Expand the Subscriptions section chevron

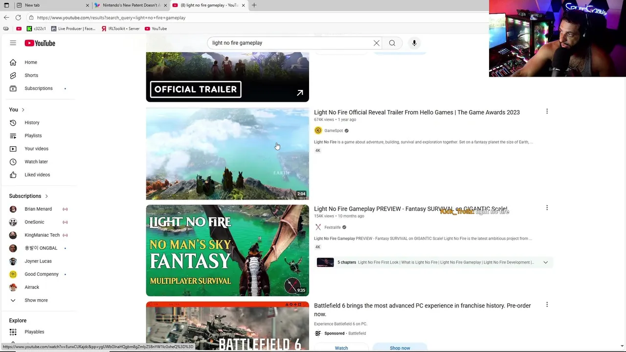46,196
